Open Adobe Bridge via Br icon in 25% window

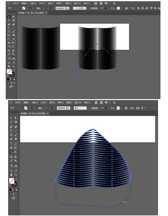point(96,3)
